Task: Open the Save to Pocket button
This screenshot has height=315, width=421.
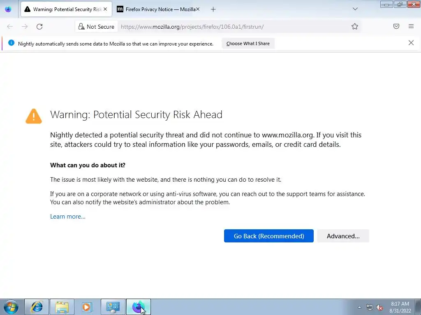Action: coord(396,26)
